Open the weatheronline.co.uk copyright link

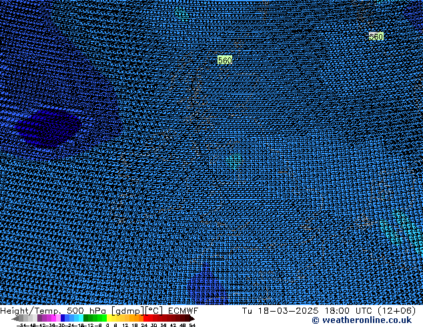click(362, 320)
